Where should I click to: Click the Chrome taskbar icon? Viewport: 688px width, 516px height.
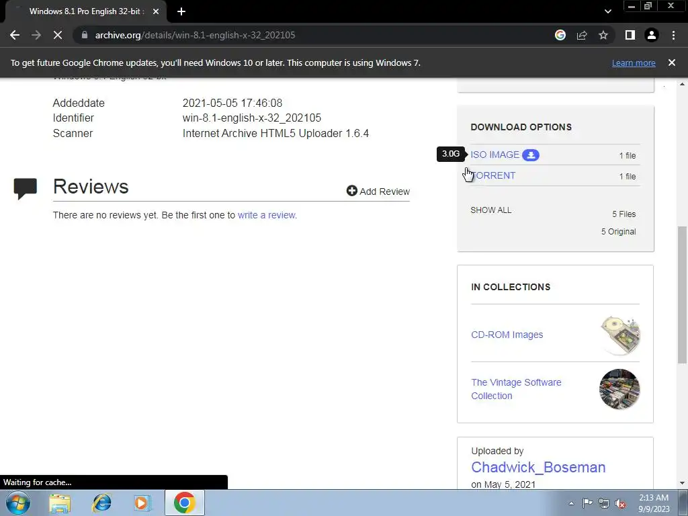tap(184, 503)
